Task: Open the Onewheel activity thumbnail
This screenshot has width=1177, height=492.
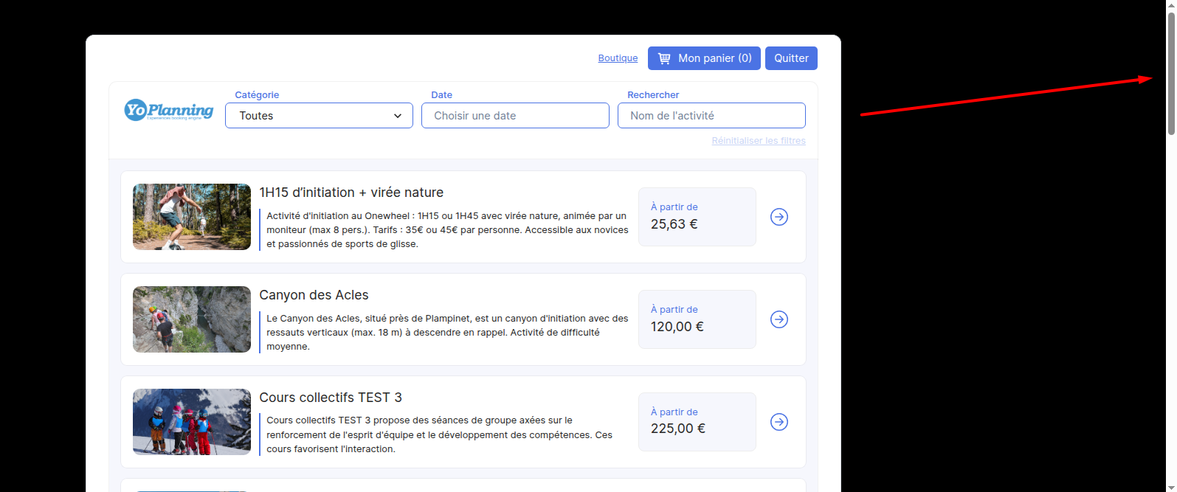Action: (x=192, y=217)
